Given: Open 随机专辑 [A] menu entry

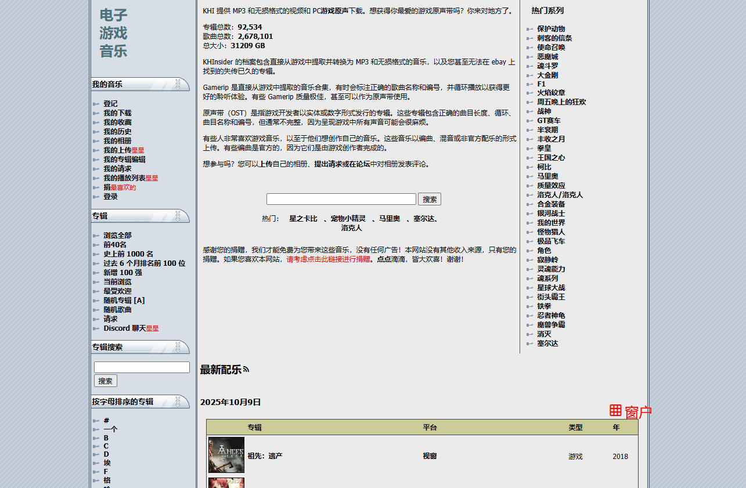Looking at the screenshot, I should 124,301.
